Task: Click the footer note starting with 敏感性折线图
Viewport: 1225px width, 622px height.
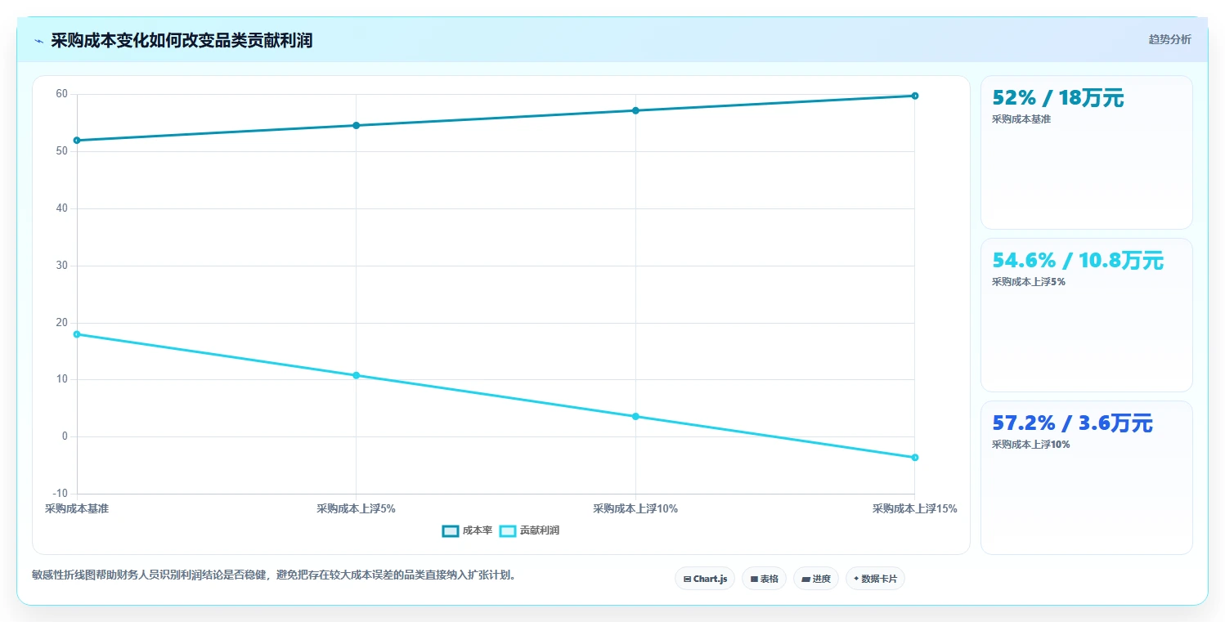Action: (274, 575)
